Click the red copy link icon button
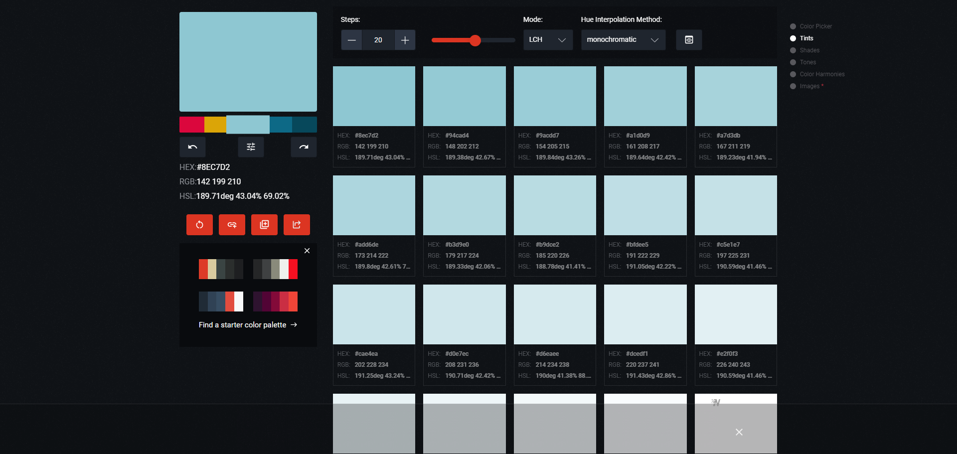The height and width of the screenshot is (454, 957). pyautogui.click(x=232, y=225)
